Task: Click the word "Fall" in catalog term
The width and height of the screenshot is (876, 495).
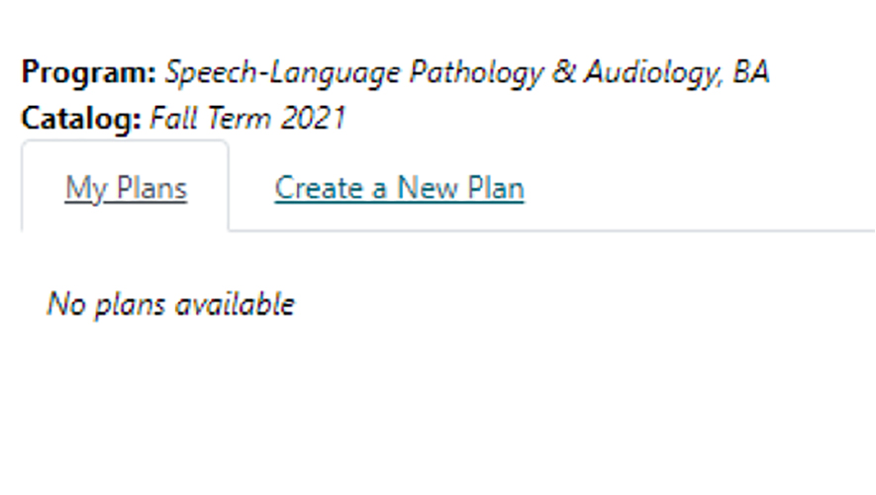Action: pos(171,120)
